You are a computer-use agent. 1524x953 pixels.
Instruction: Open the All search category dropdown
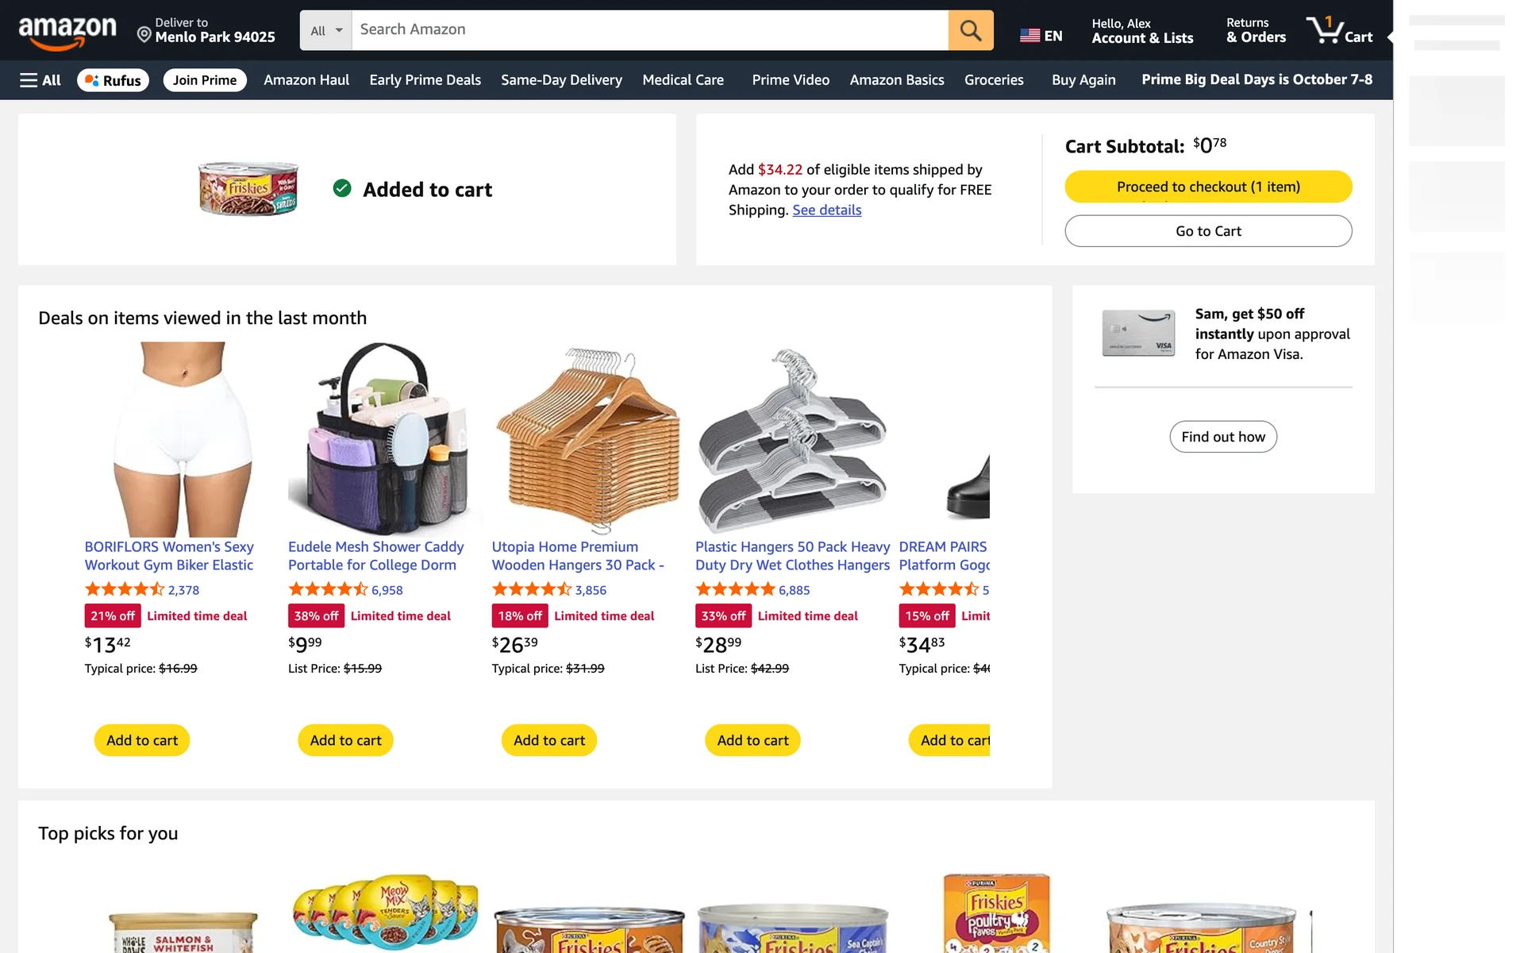(x=325, y=30)
